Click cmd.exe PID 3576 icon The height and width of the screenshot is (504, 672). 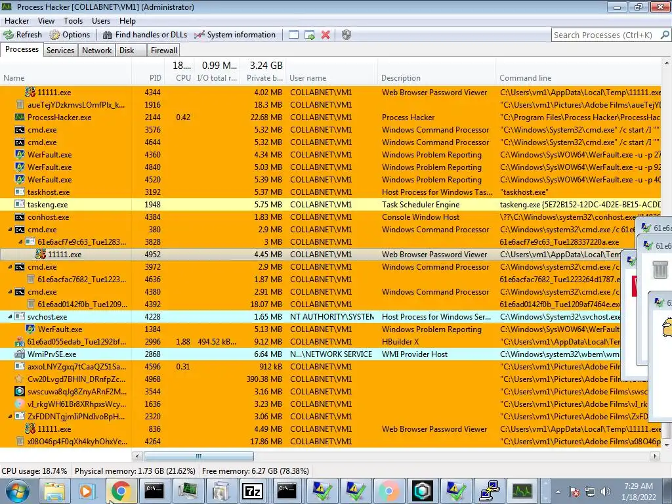coord(20,129)
